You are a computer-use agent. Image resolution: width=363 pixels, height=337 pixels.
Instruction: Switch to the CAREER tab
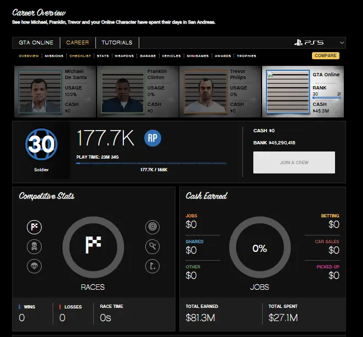(77, 43)
